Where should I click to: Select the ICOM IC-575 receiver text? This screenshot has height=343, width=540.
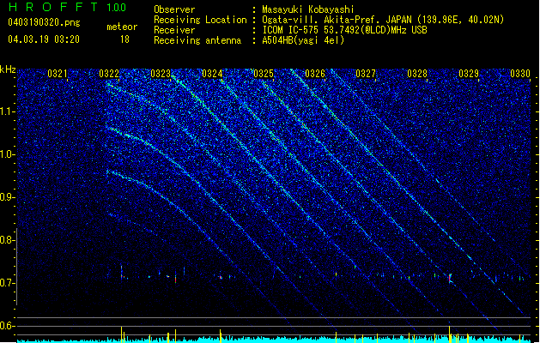[x=344, y=30]
